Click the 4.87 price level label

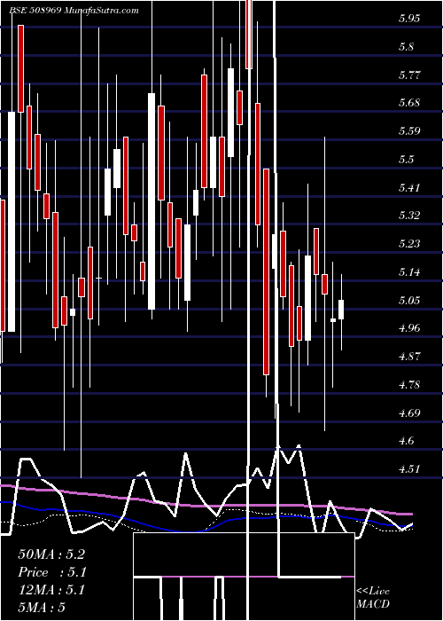tap(409, 357)
